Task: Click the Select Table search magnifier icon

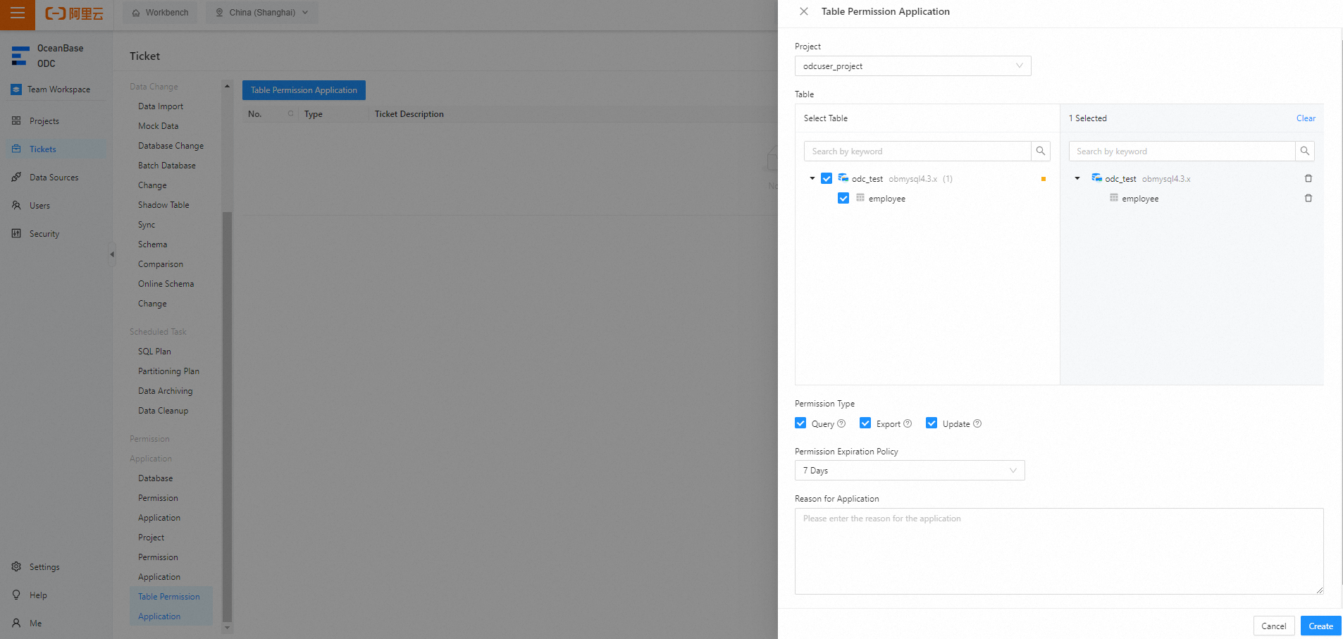Action: point(1041,151)
